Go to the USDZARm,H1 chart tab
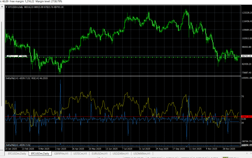The image size is (252, 158). tap(121, 154)
